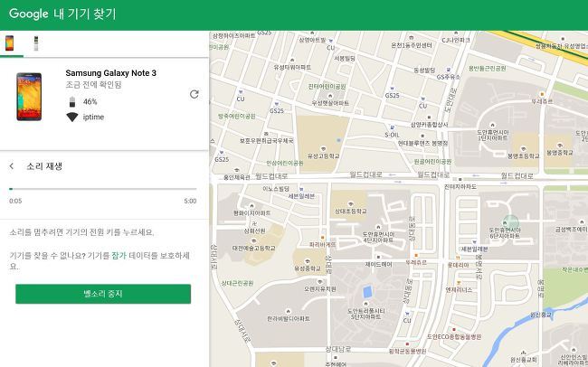The width and height of the screenshot is (588, 367).
Task: Click the 도안트리풀시티 5단지아파트 marker
Action: pyautogui.click(x=365, y=304)
